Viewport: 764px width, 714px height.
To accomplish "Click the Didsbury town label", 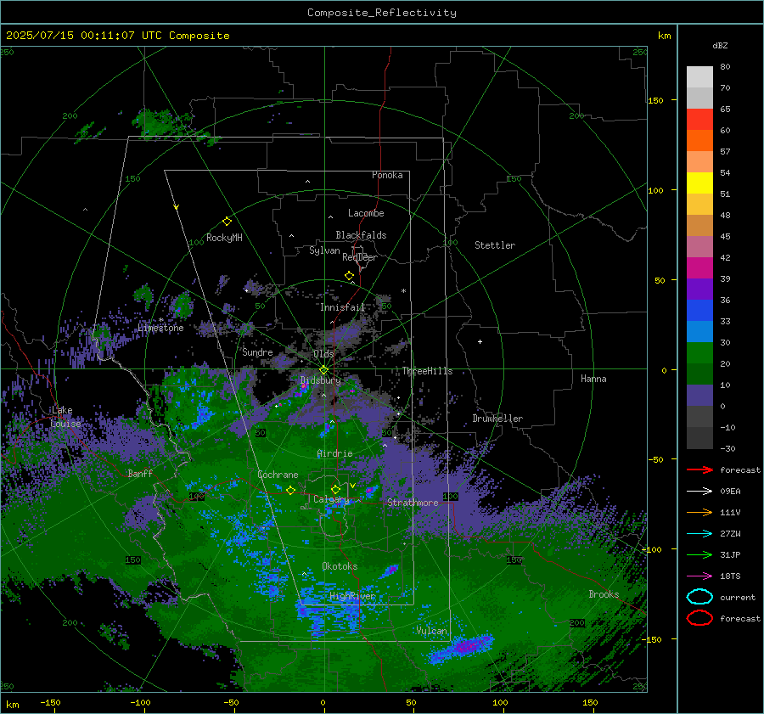I will click(x=321, y=380).
